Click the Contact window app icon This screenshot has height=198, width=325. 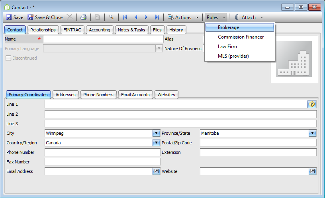click(7, 8)
